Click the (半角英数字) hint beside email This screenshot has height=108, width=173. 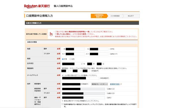[104, 78]
